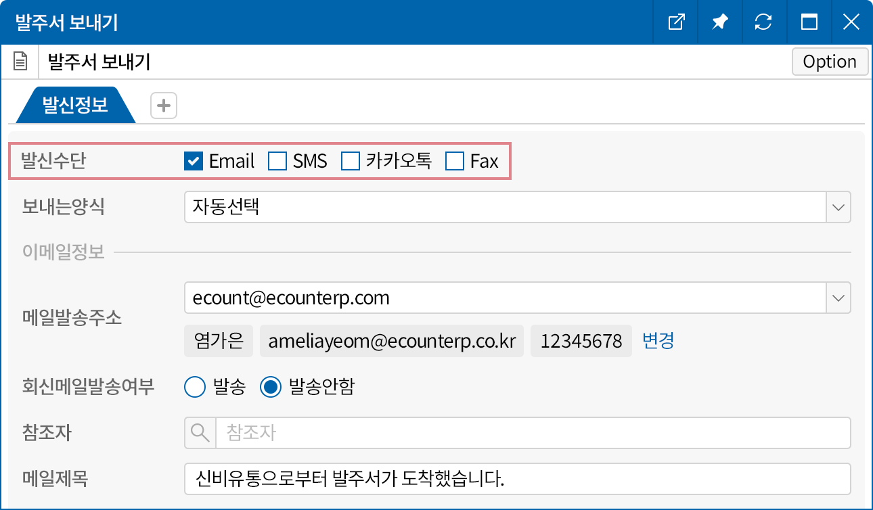Select the 발송안함 radio option
Viewport: 873px width, 510px height.
pos(271,387)
